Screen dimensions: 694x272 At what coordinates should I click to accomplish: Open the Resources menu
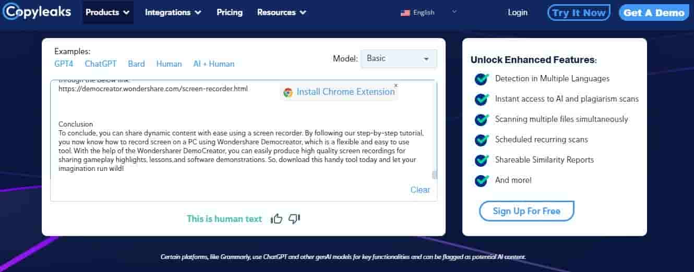[281, 13]
